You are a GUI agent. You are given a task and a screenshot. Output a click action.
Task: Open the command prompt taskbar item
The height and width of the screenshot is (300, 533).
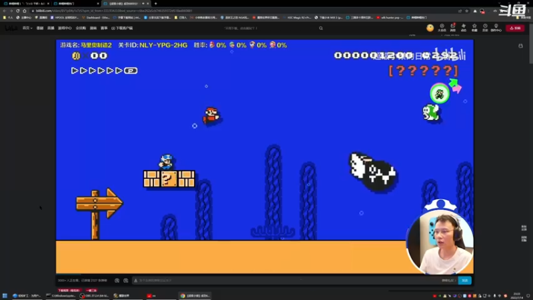(61, 295)
